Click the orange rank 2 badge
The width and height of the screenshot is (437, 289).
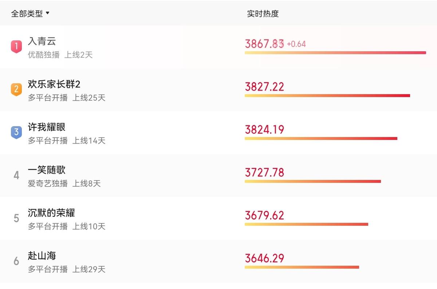(x=16, y=89)
